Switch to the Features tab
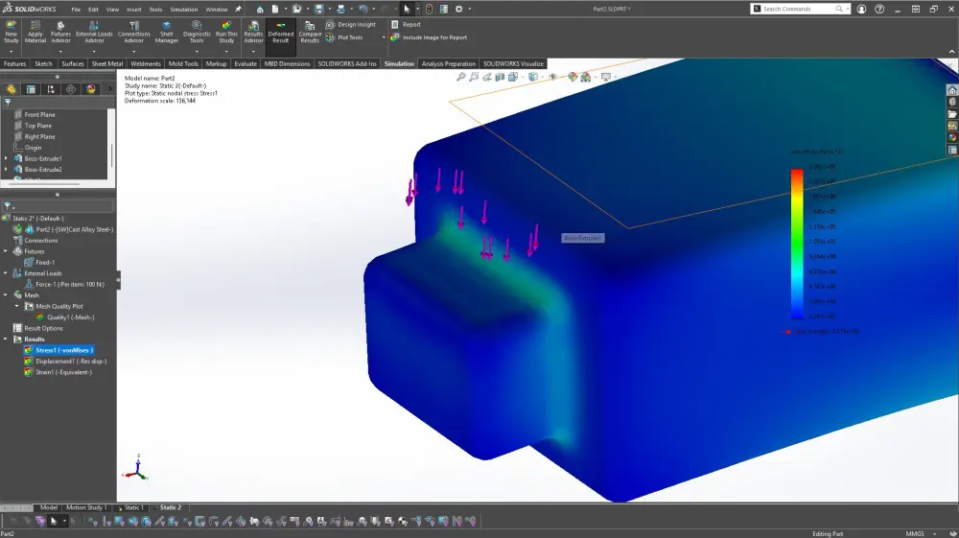Screen dimensions: 959x538 pos(14,63)
